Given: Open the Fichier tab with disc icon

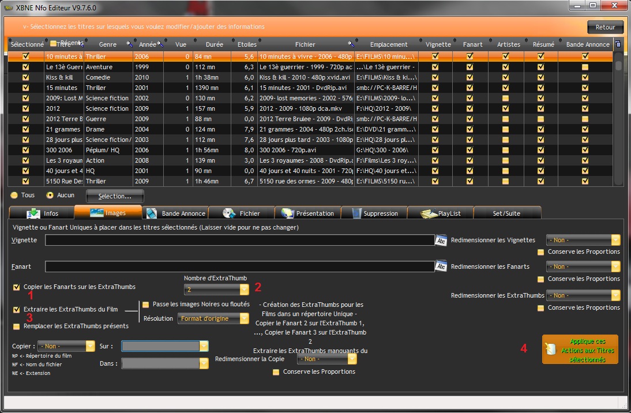Looking at the screenshot, I should click(241, 213).
